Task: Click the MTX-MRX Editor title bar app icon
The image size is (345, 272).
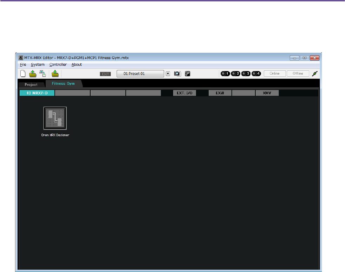Action: point(21,58)
